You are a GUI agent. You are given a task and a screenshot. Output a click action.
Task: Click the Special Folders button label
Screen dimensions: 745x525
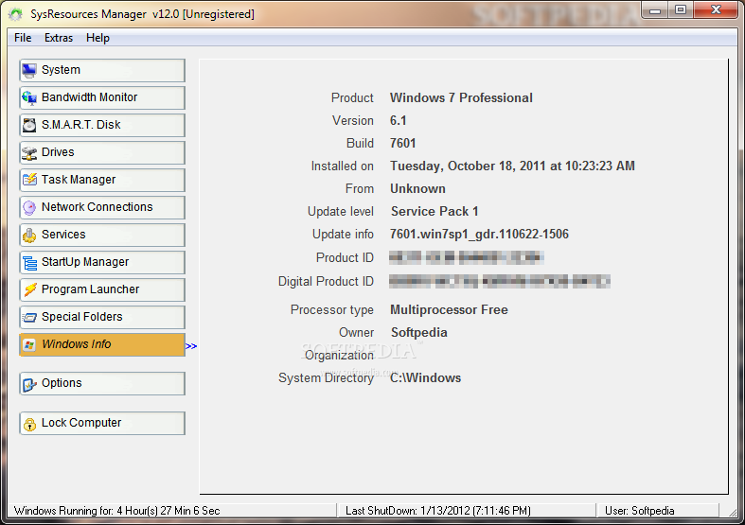(81, 317)
